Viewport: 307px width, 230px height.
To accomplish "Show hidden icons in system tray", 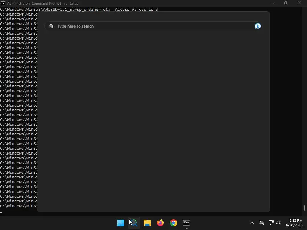I will point(252,223).
